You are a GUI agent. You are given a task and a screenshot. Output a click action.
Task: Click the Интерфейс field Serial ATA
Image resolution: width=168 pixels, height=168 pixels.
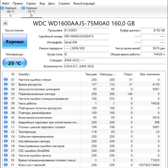pos(86,43)
